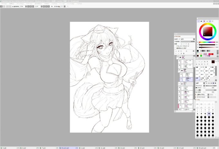This screenshot has width=219, height=149.
Task: Click undo button in top toolbar
Action: pos(1,6)
